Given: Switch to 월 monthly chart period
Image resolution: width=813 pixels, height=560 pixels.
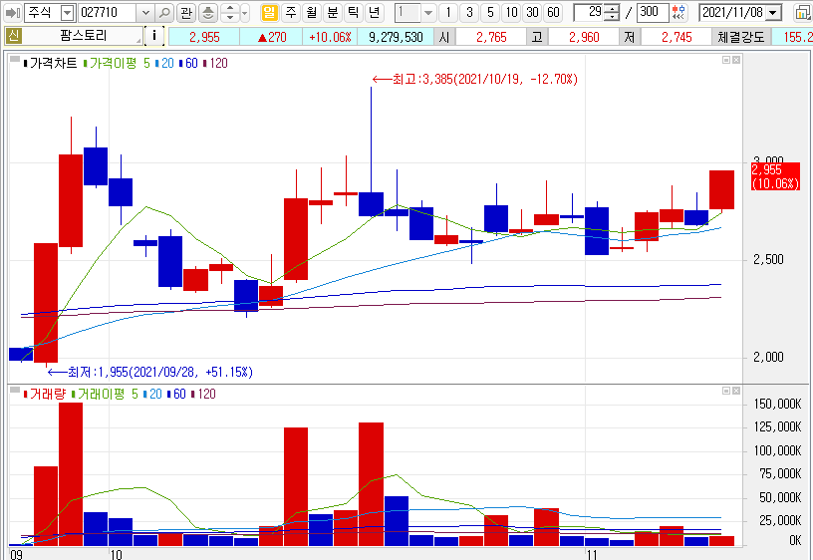Looking at the screenshot, I should [312, 12].
